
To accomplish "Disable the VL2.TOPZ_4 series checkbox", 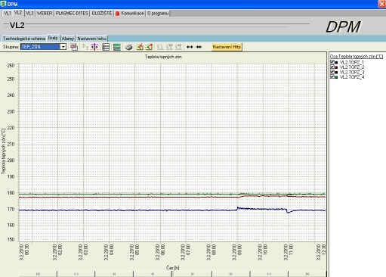I will (x=332, y=76).
